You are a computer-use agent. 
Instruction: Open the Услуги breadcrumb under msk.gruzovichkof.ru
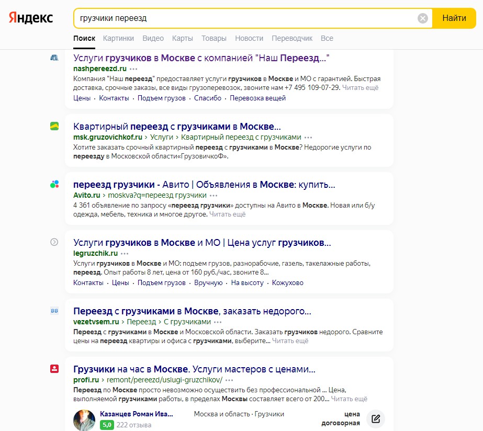[x=162, y=137]
